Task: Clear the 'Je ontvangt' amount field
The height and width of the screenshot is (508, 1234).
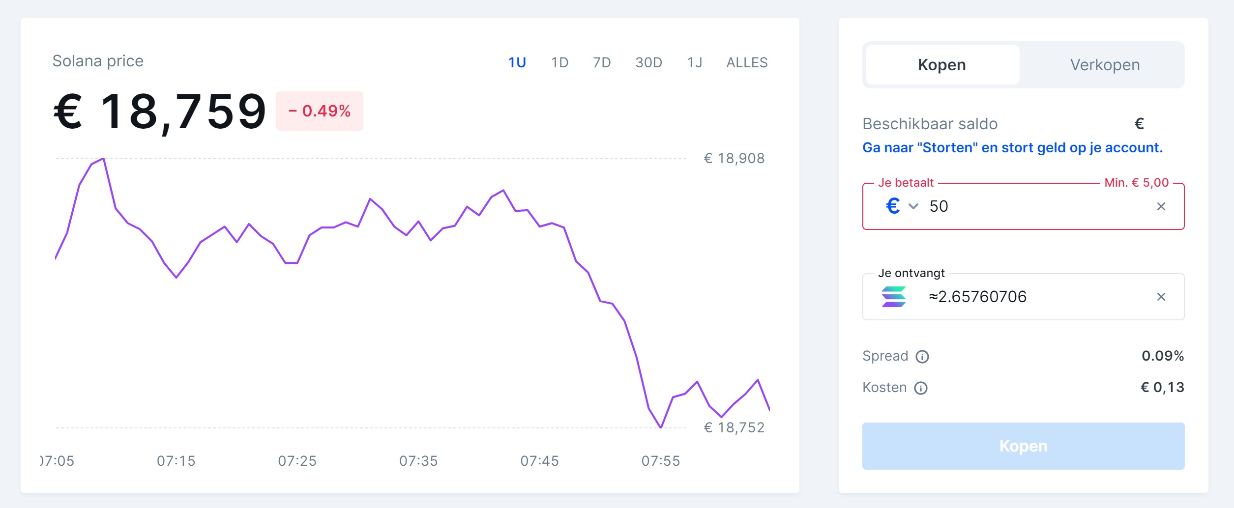Action: pos(1161,297)
